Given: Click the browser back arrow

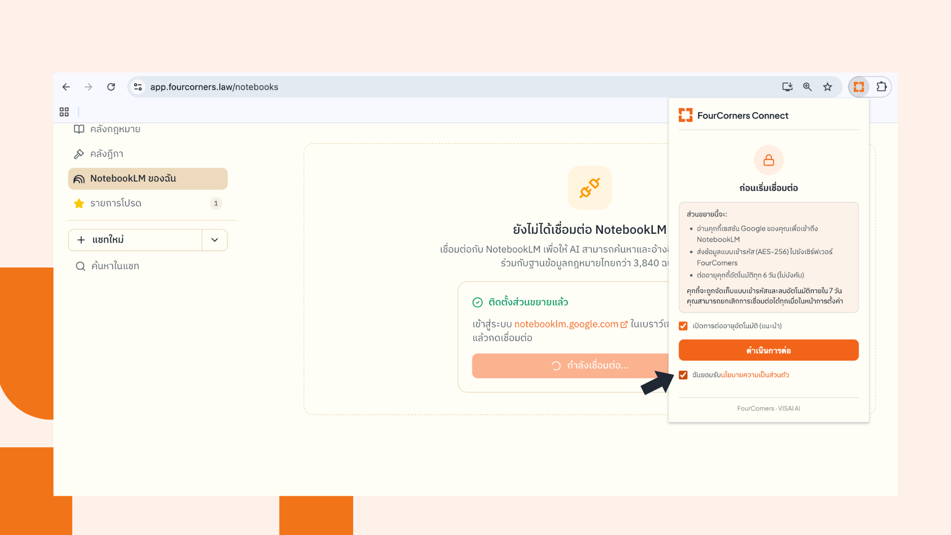Looking at the screenshot, I should click(x=66, y=87).
